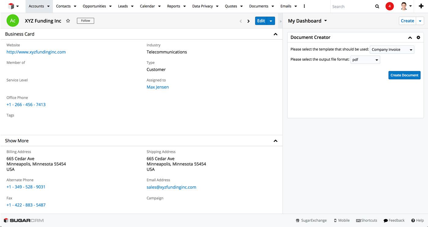Click the Edit button

click(x=261, y=21)
